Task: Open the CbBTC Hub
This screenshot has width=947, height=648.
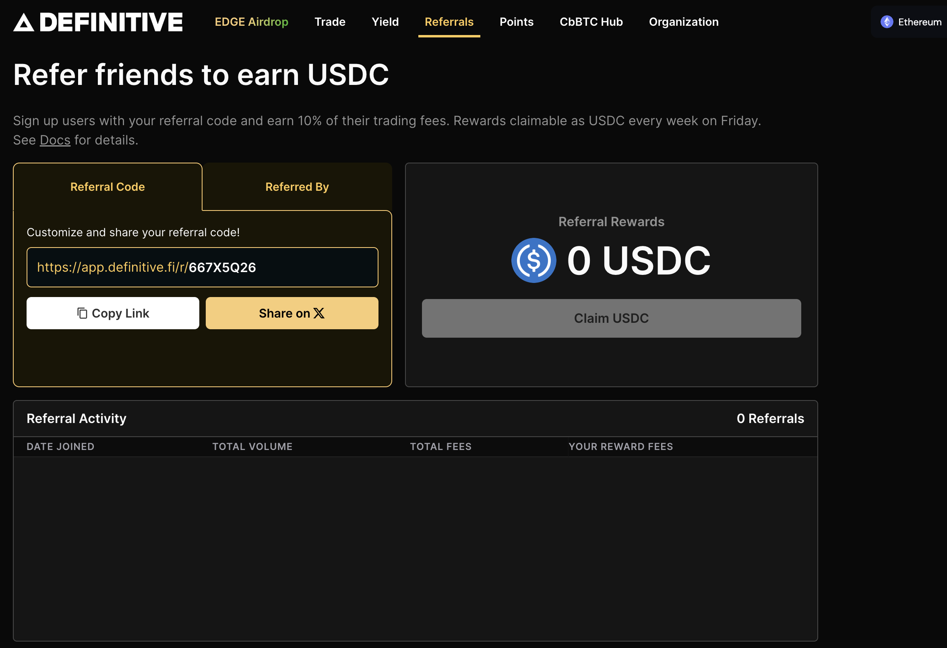Action: (591, 22)
